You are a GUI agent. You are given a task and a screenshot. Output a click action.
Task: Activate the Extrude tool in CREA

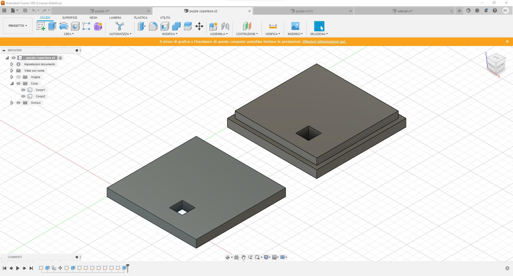click(52, 26)
